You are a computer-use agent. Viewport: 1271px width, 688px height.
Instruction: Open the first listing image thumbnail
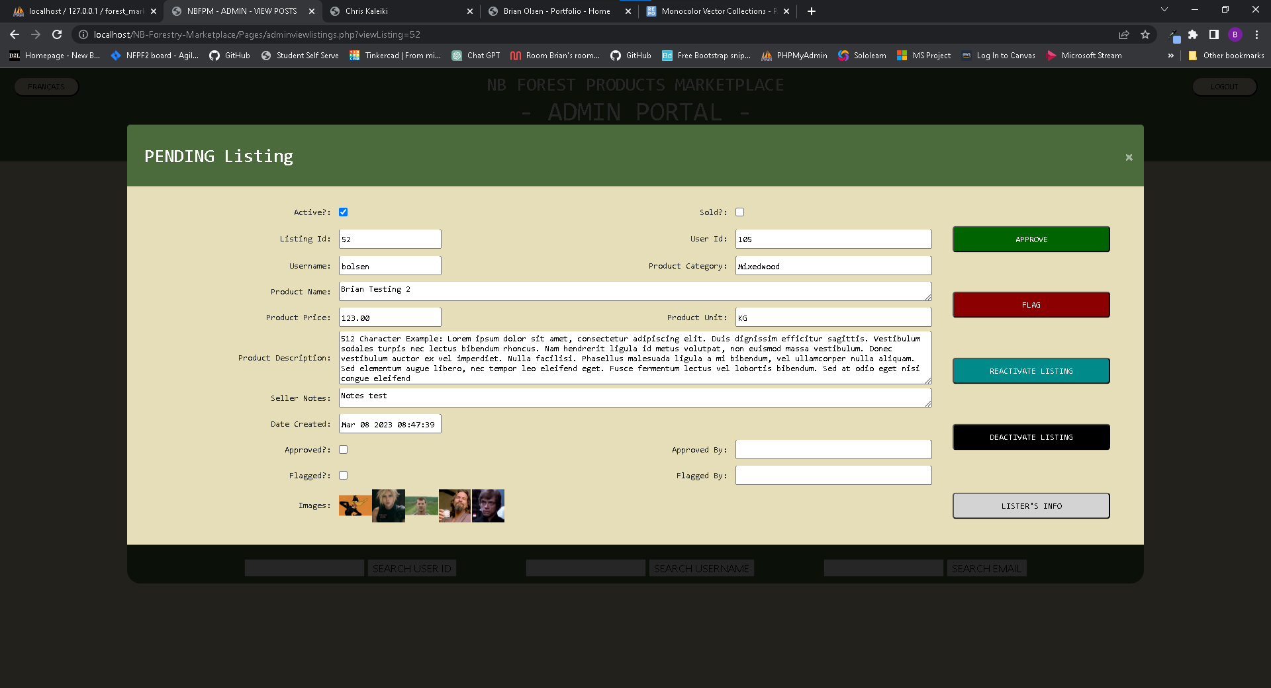[x=355, y=506]
